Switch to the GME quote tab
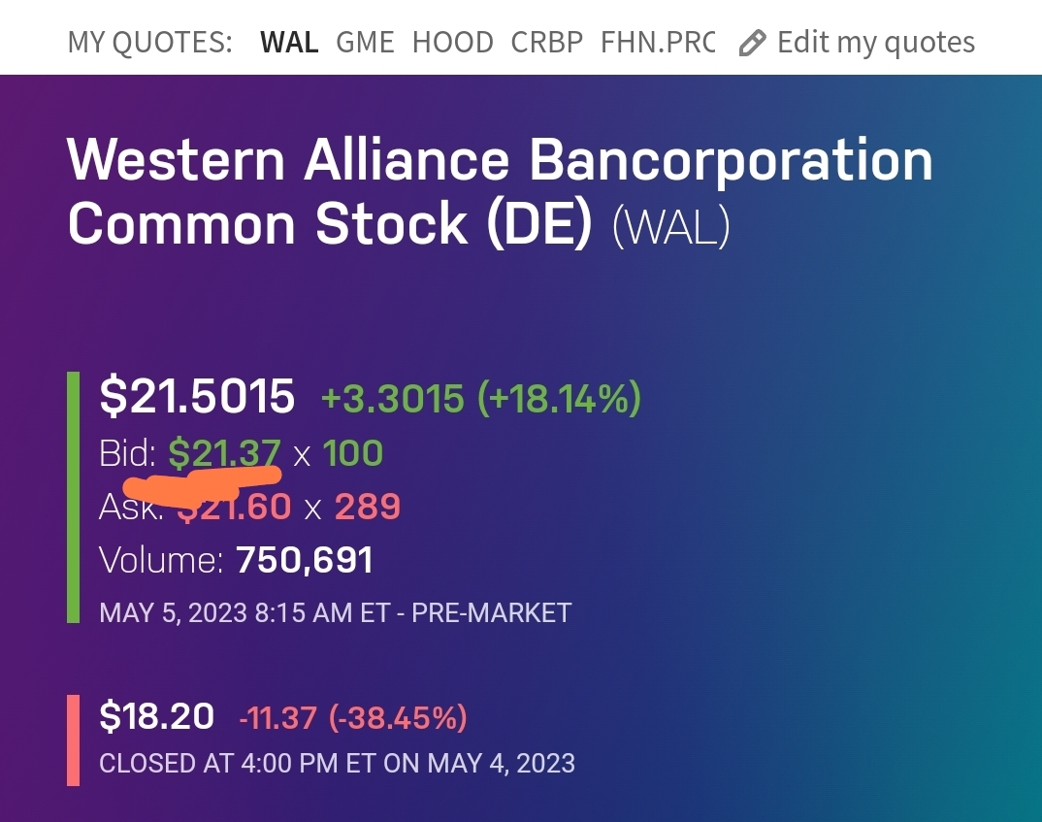1042x822 pixels. click(x=365, y=43)
